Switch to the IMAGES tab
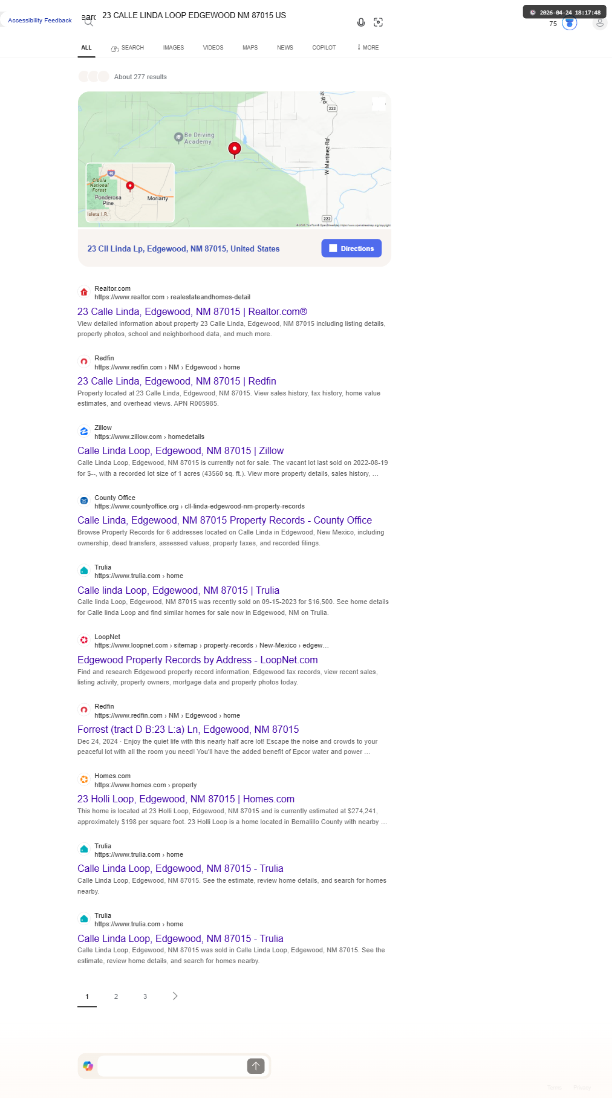 [x=174, y=48]
